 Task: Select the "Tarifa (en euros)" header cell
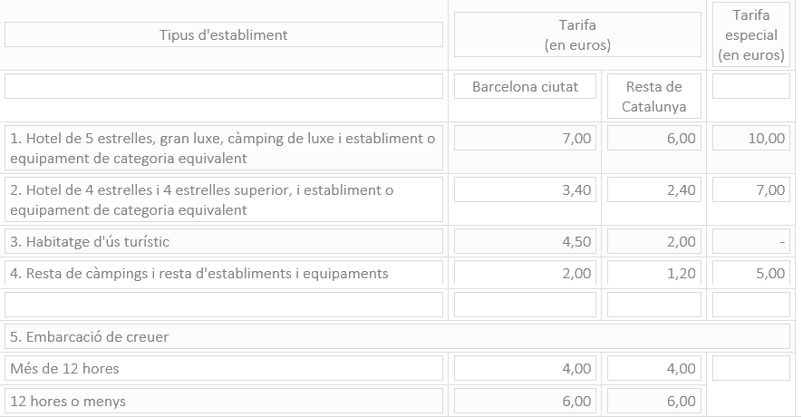577,35
